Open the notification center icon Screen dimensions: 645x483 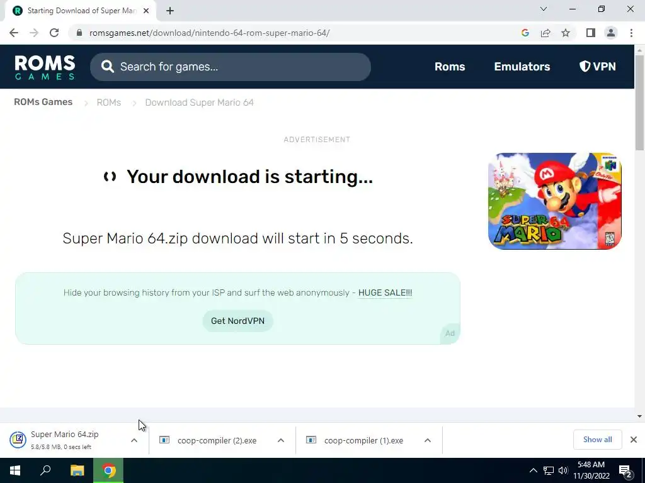point(625,470)
